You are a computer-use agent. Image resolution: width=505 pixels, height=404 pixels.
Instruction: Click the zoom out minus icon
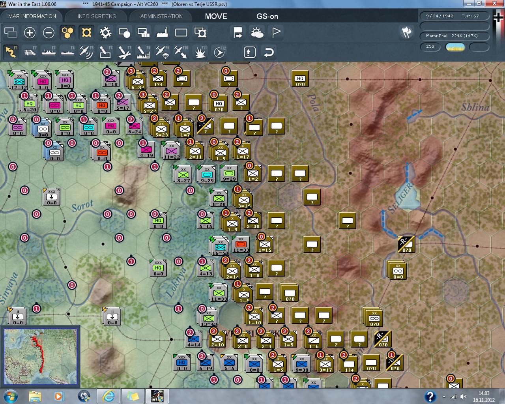click(x=49, y=33)
